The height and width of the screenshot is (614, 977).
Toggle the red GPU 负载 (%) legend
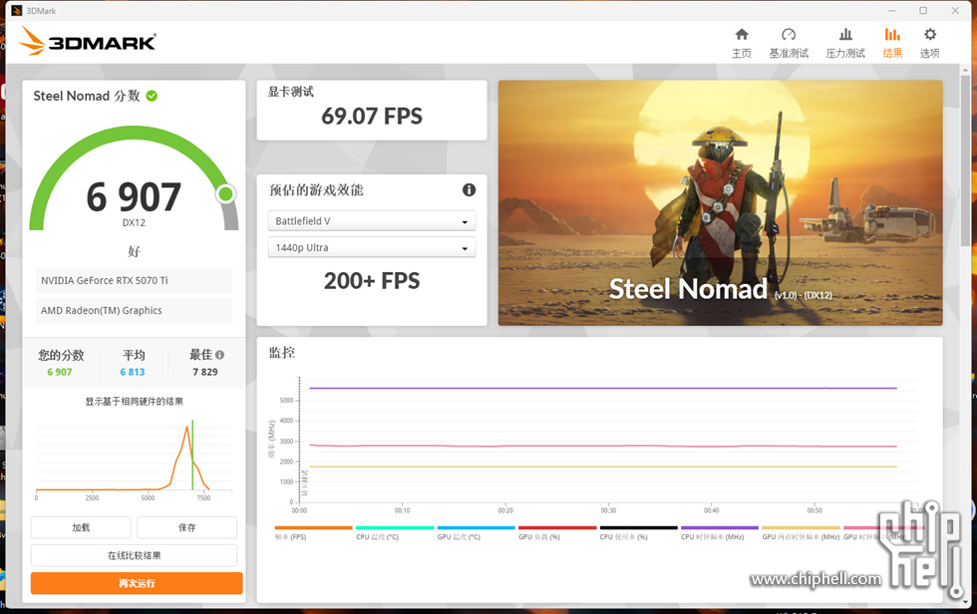pos(557,533)
